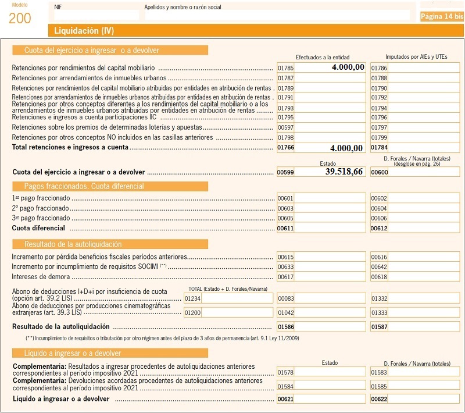This screenshot has width=465, height=413.
Task: Click field 01042
Action: point(330,312)
